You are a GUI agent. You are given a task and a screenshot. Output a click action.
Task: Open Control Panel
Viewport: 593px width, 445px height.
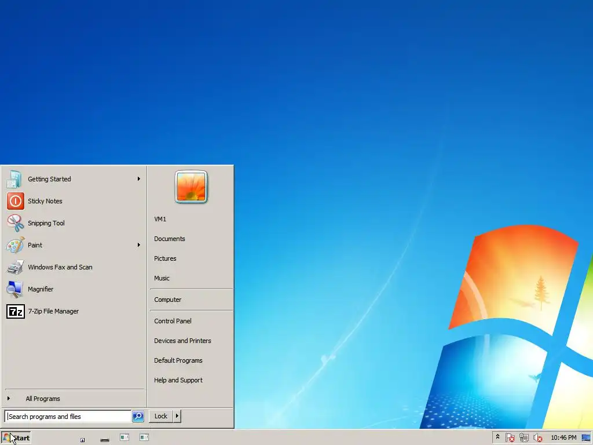coord(191,321)
